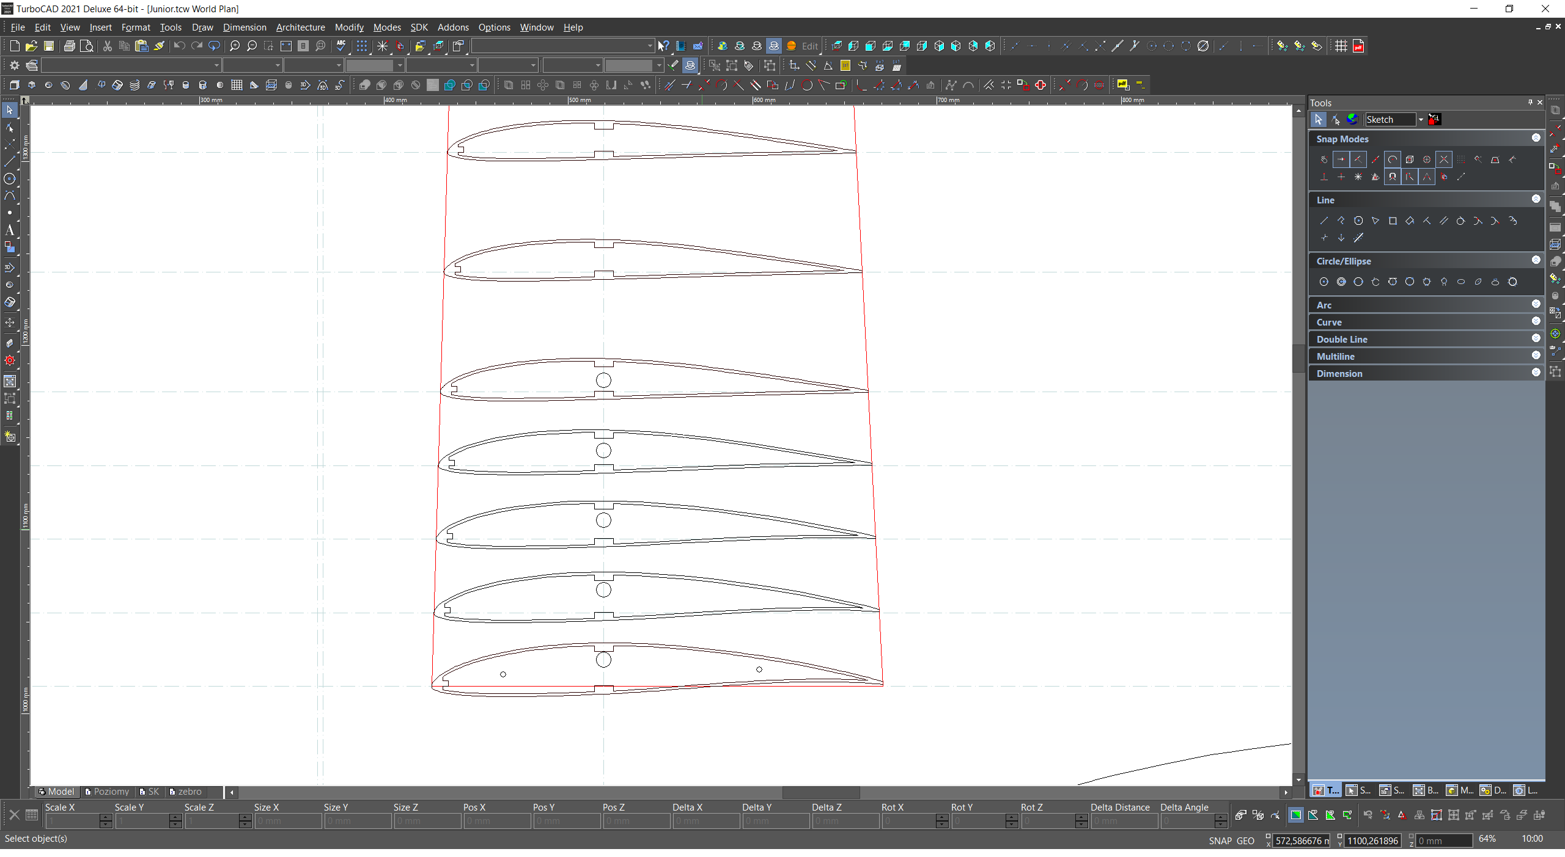Select the Ellipse tool in Circle/Ellipse panel
The height and width of the screenshot is (857, 1565).
pos(1461,282)
